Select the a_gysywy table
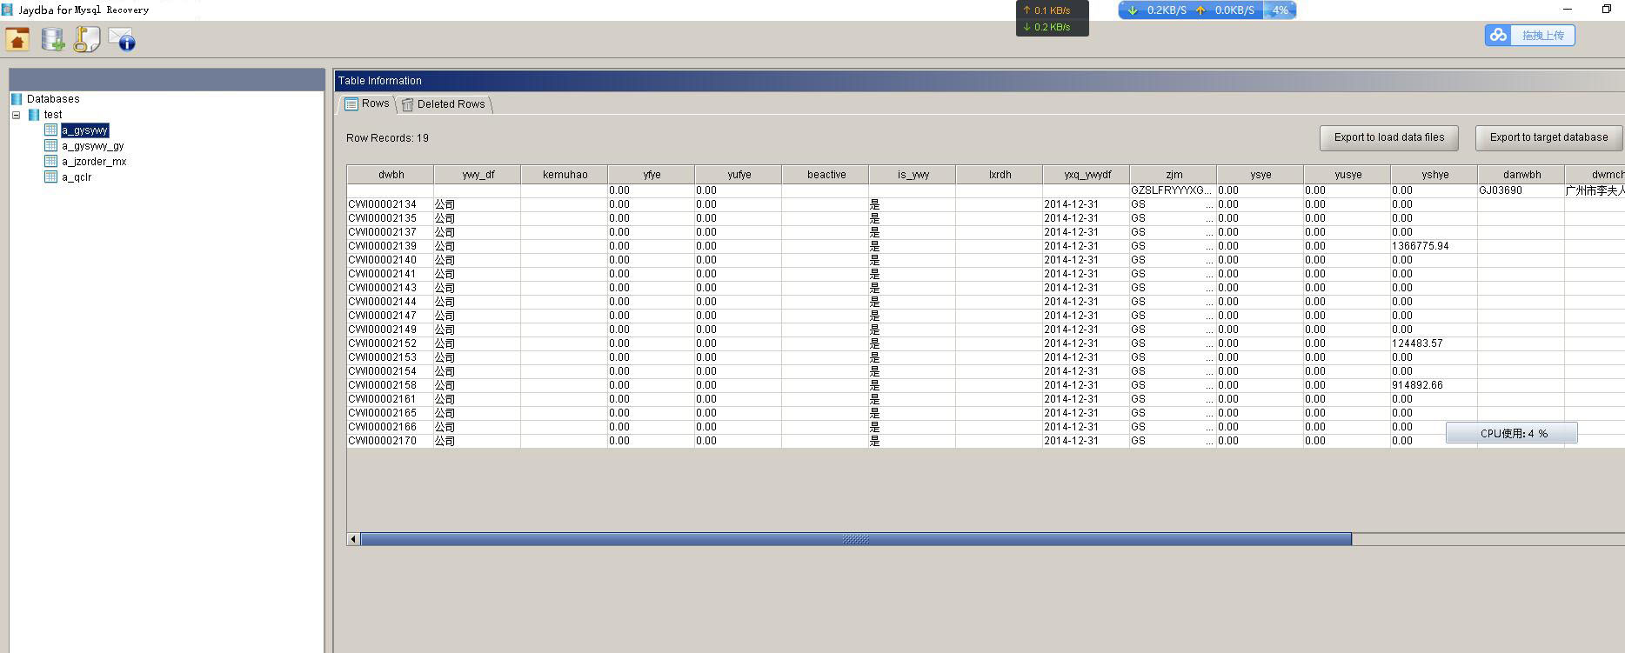1625x653 pixels. click(85, 130)
